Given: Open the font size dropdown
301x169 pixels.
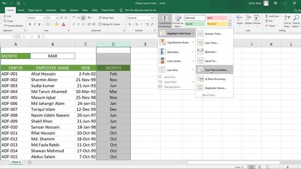Looking at the screenshot, I should 57,18.
